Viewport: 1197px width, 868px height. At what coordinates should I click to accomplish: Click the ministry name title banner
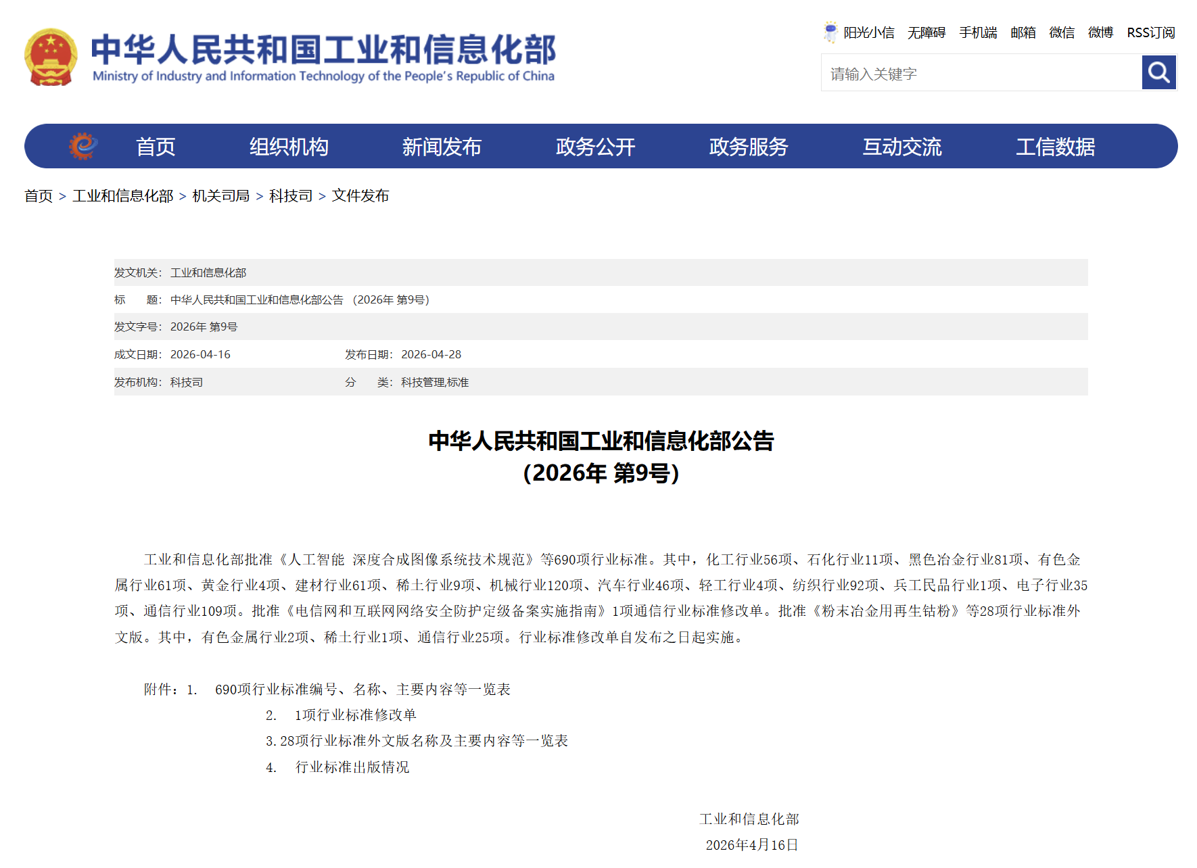pyautogui.click(x=323, y=57)
